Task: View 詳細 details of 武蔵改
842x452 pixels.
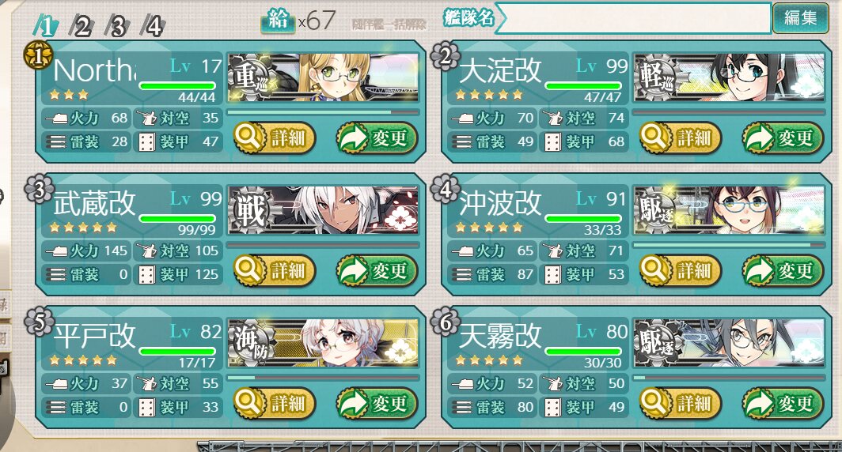Action: pyautogui.click(x=275, y=271)
